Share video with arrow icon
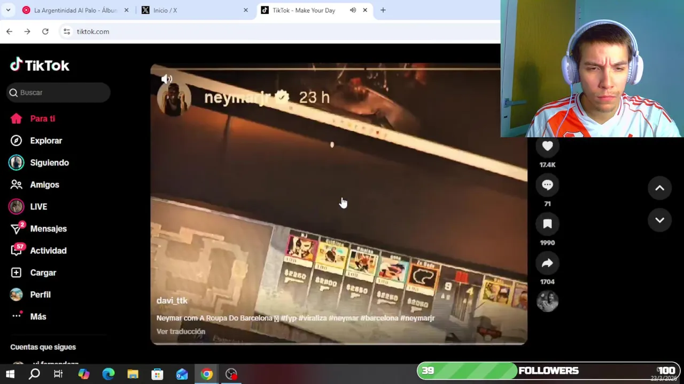Viewport: 684px width, 384px height. (x=547, y=263)
